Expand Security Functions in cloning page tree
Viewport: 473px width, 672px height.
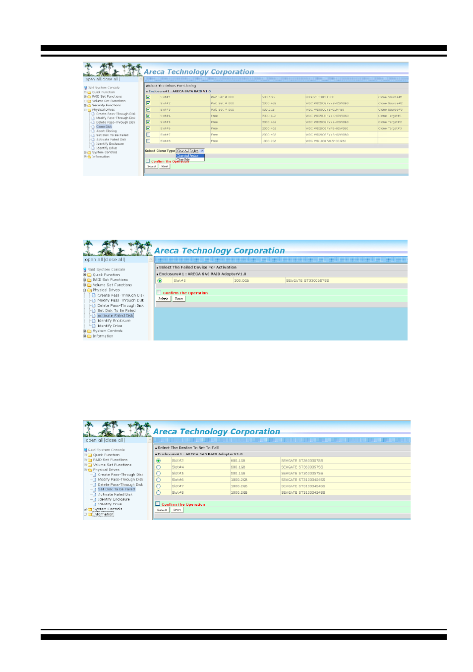[x=85, y=105]
